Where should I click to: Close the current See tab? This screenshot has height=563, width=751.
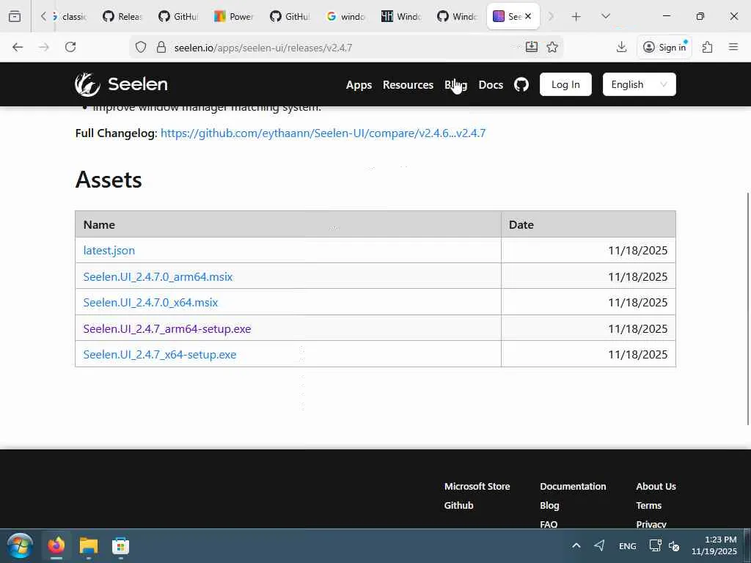[x=528, y=16]
